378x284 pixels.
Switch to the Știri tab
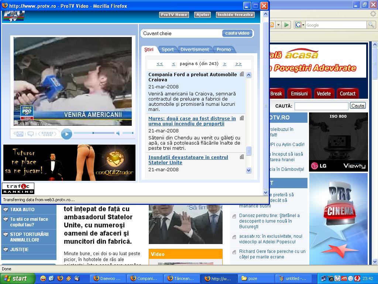(149, 50)
